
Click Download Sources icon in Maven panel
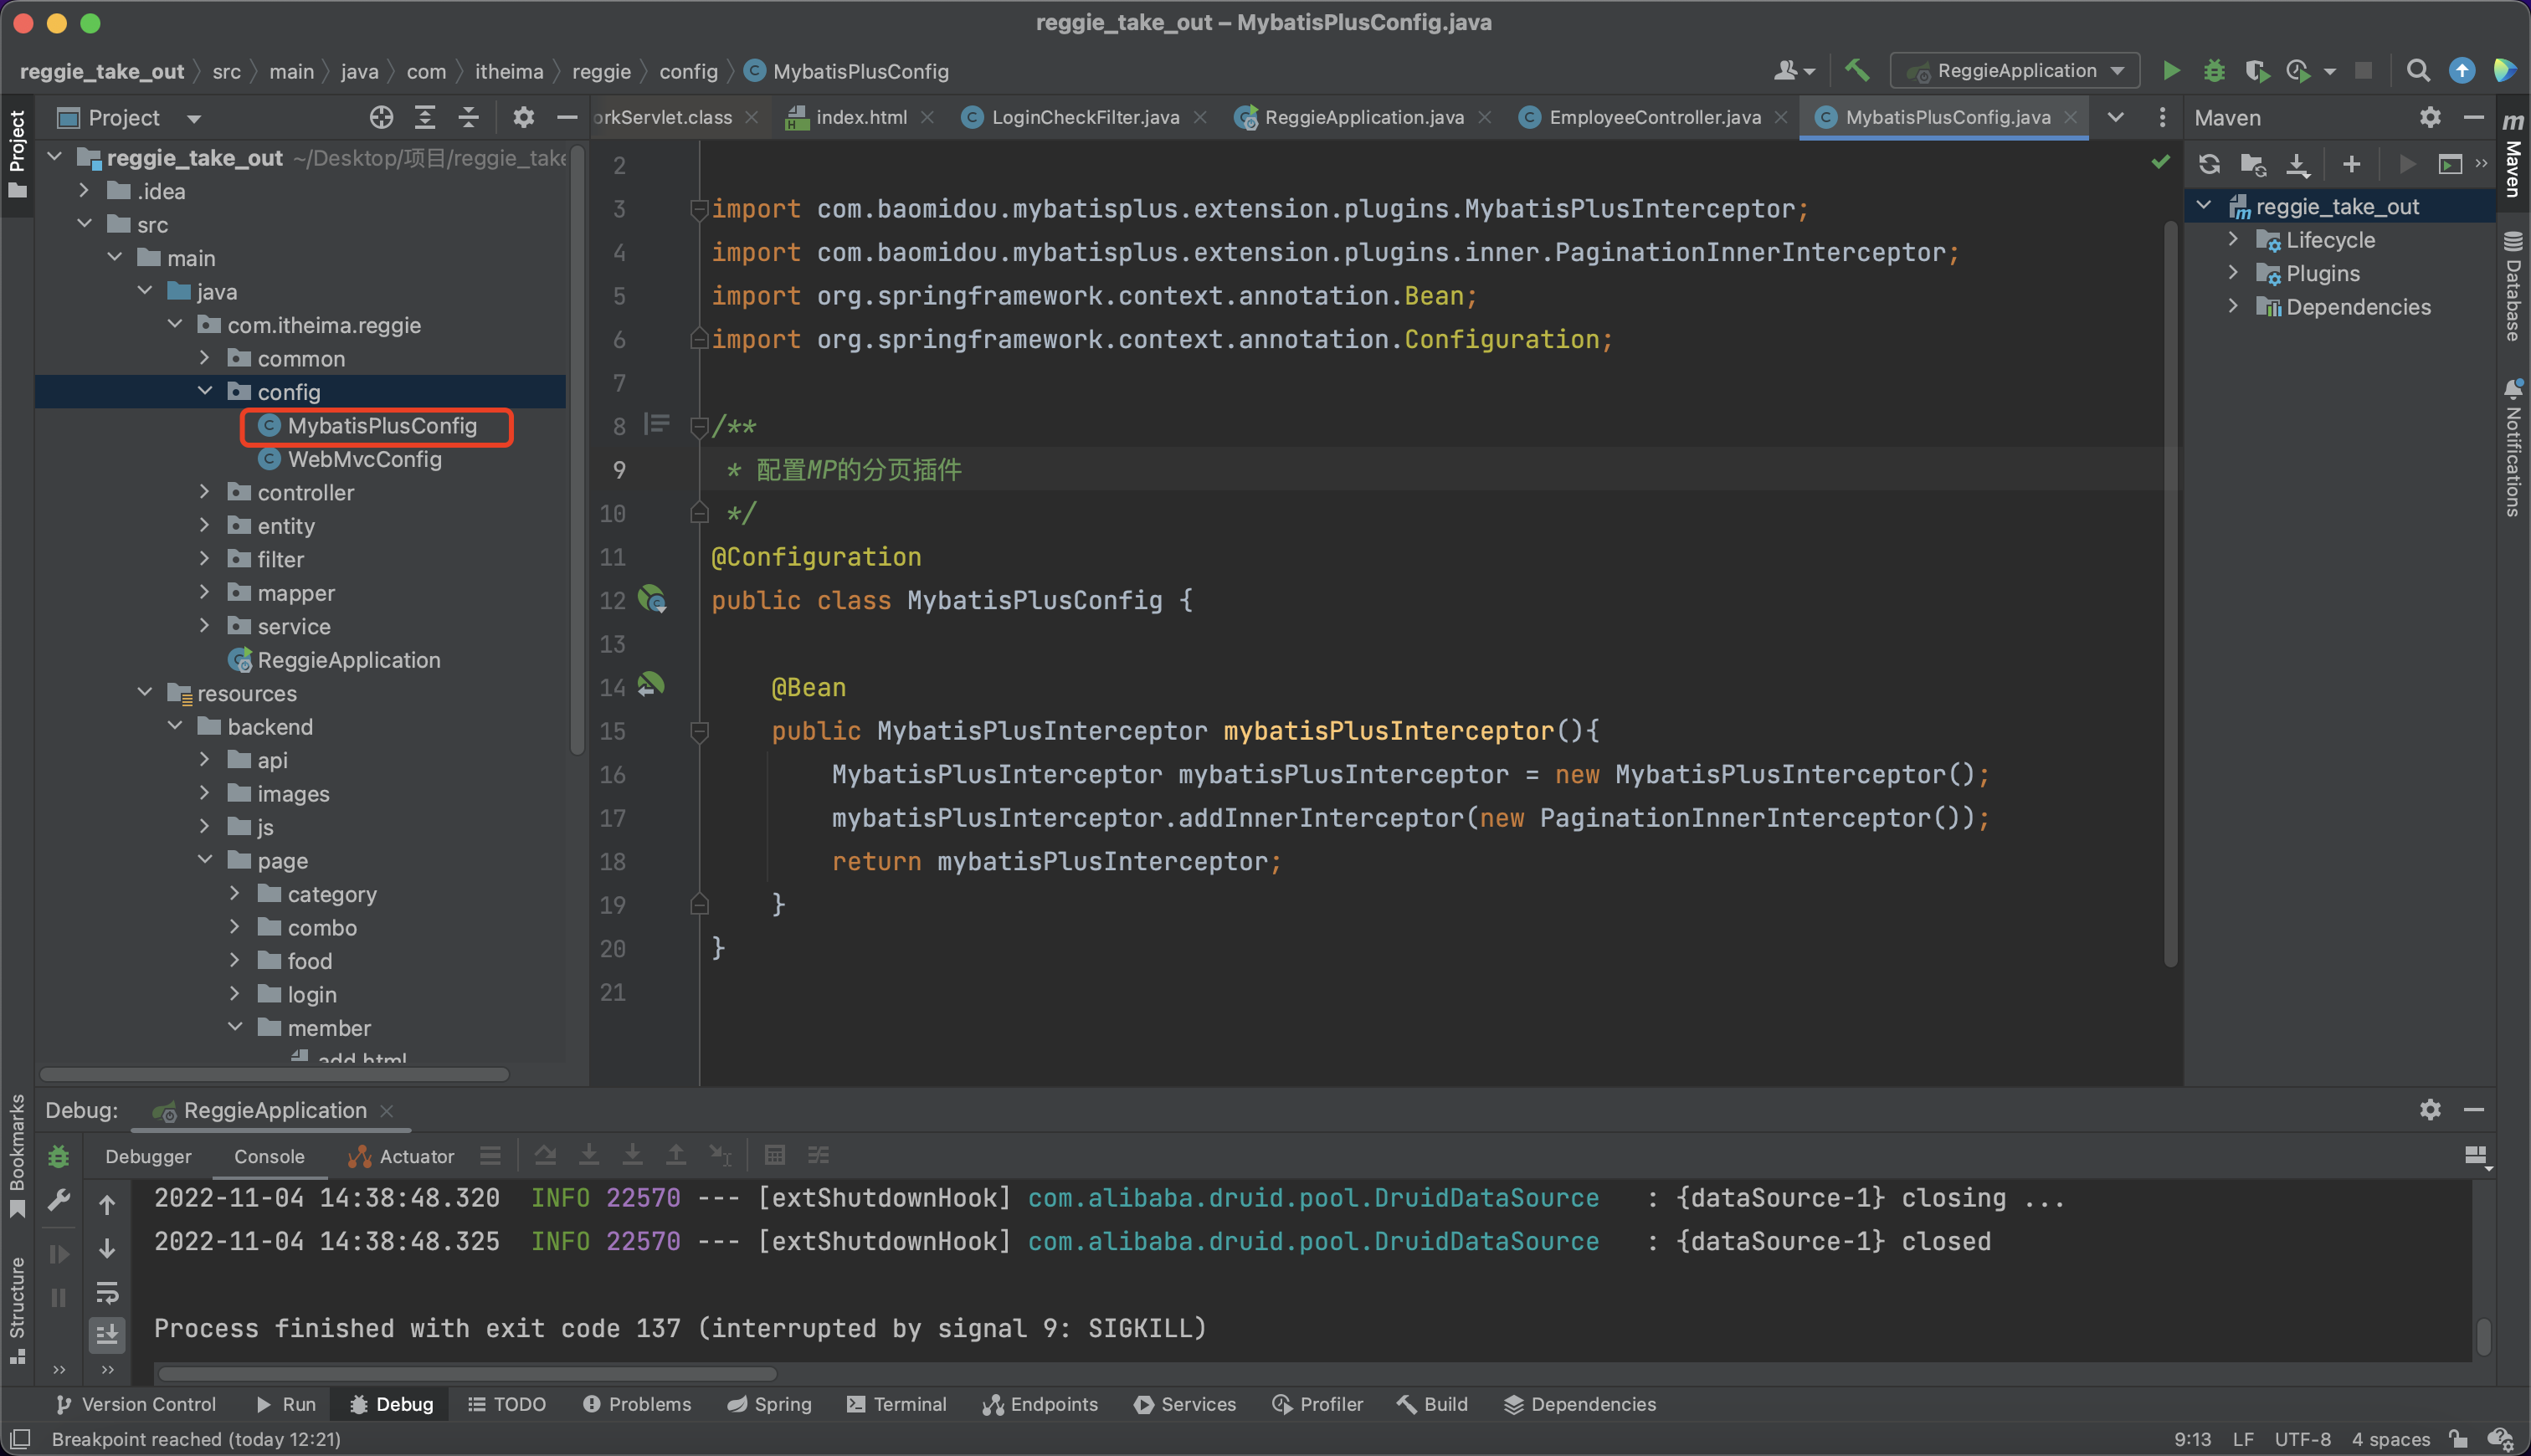pos(2297,164)
